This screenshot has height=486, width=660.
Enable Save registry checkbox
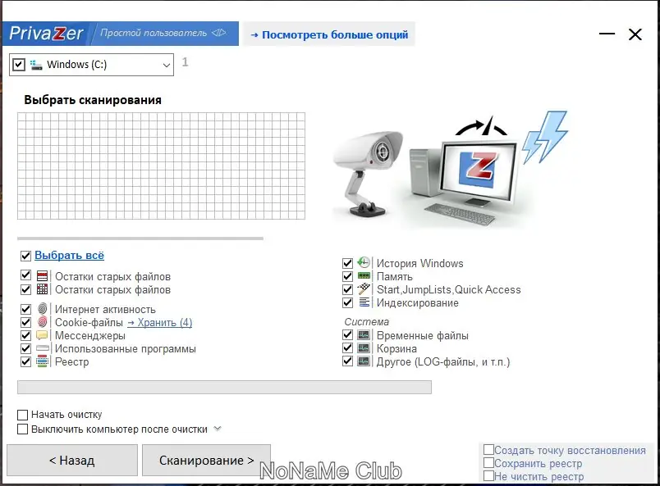(488, 463)
